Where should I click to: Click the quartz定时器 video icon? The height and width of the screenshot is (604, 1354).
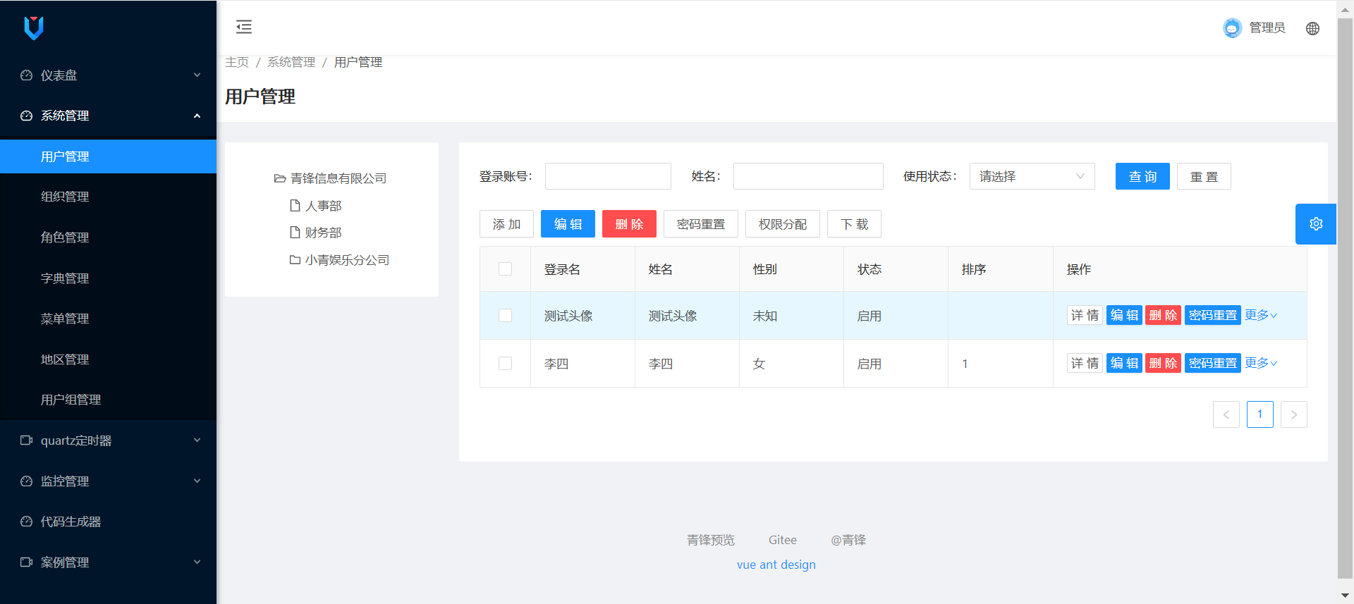click(27, 440)
